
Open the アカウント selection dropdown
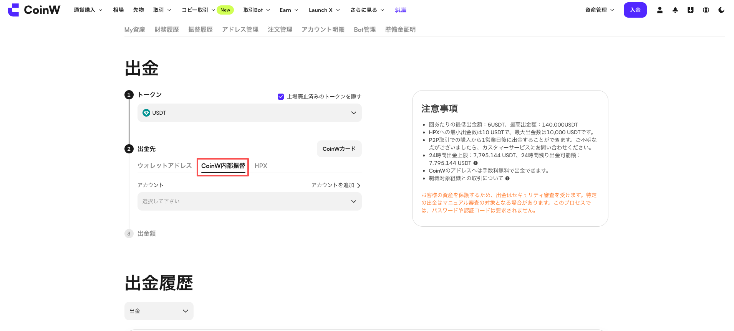click(250, 201)
